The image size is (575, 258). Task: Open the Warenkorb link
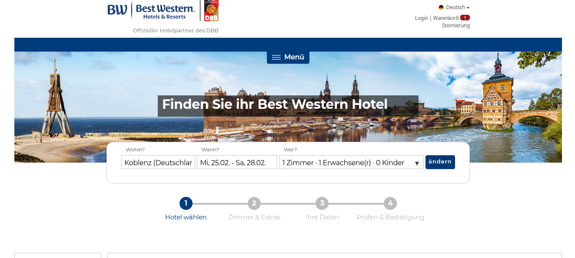[x=446, y=18]
